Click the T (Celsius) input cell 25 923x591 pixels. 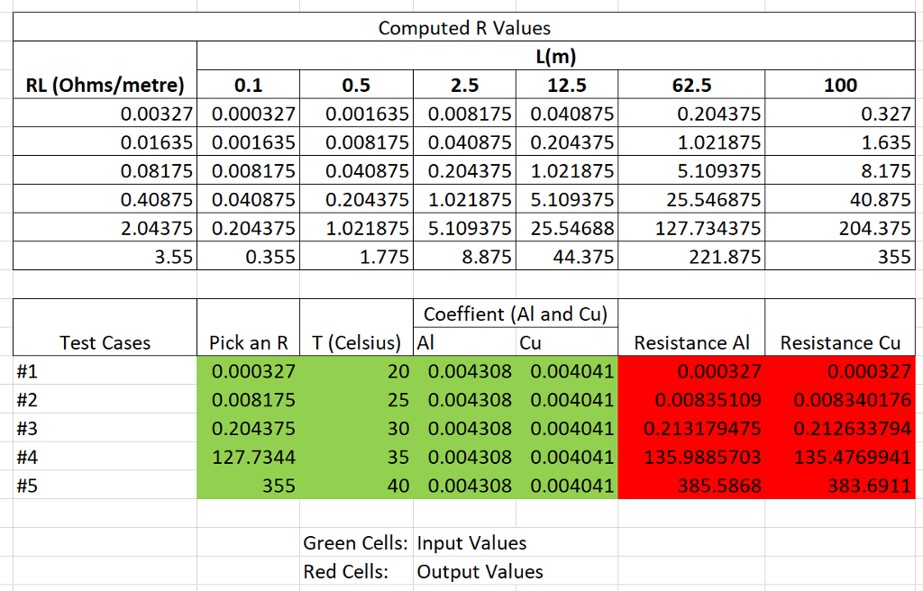click(357, 400)
